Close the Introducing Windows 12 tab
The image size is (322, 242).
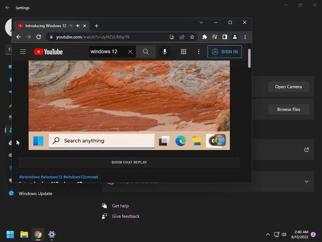point(85,26)
